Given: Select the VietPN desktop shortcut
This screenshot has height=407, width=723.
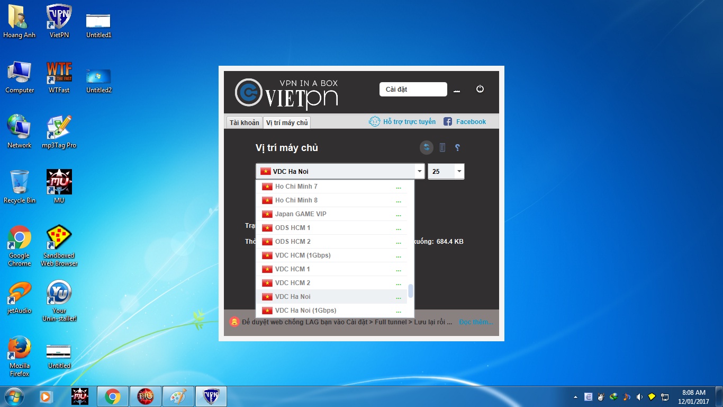Looking at the screenshot, I should coord(59,22).
